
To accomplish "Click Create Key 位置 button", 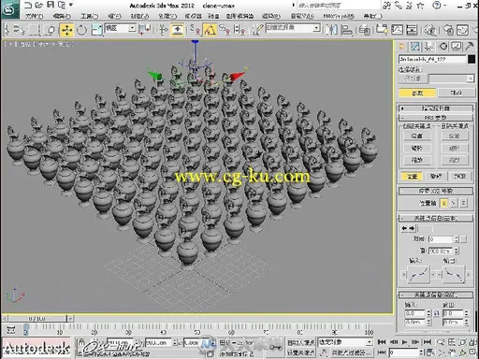I will pos(416,136).
